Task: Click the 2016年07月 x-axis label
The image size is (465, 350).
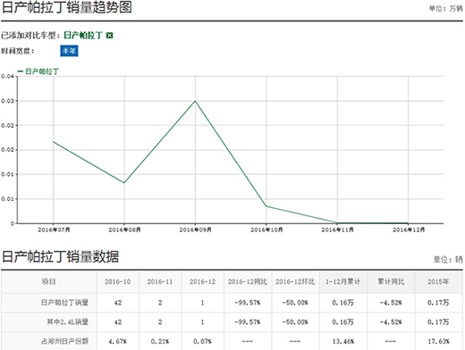Action: click(54, 229)
